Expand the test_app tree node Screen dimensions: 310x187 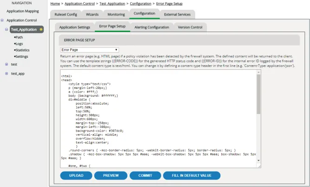(x=7, y=73)
